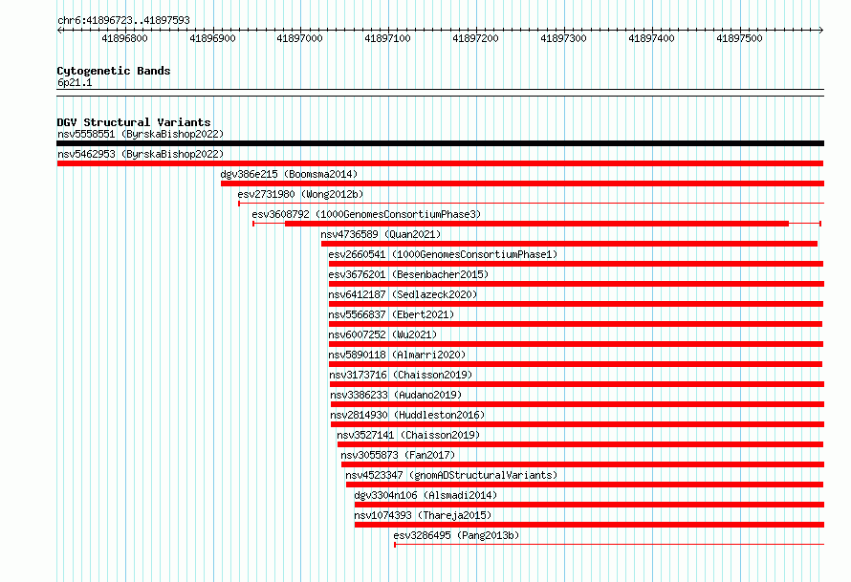Select the nsv5890118 red bar
The width and height of the screenshot is (851, 582).
576,364
